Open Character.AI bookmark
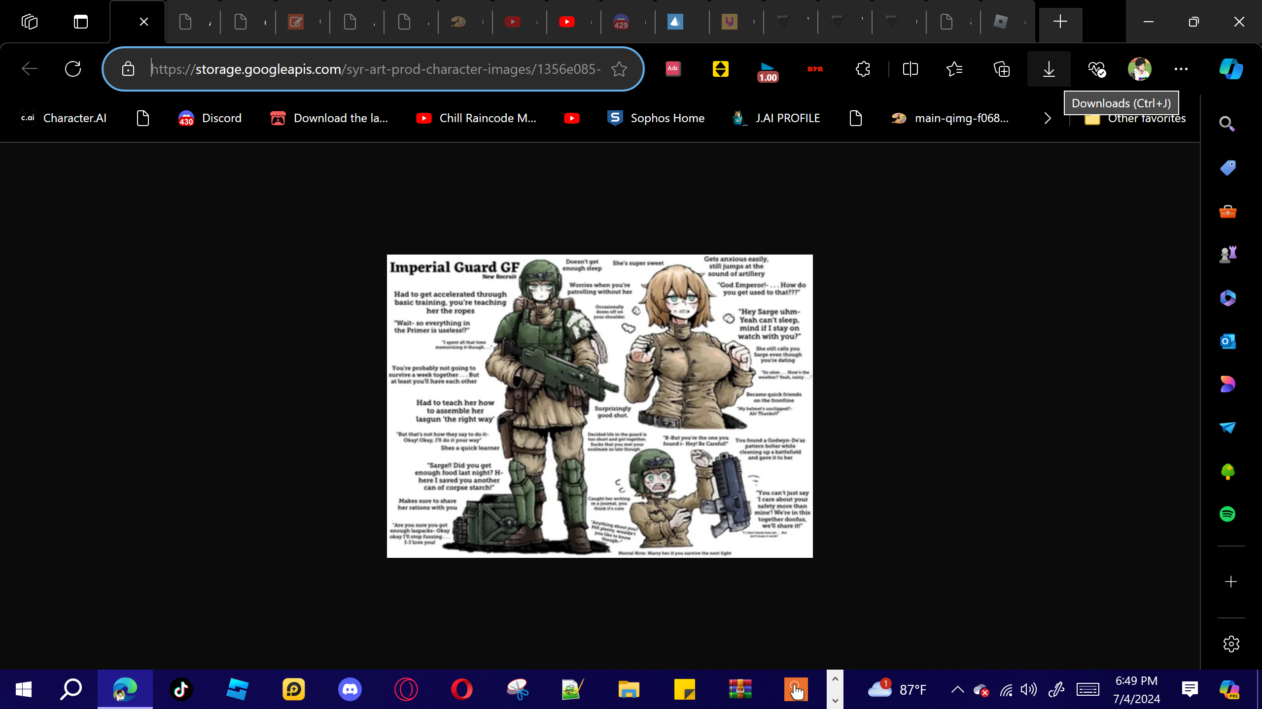The width and height of the screenshot is (1262, 709). [63, 118]
